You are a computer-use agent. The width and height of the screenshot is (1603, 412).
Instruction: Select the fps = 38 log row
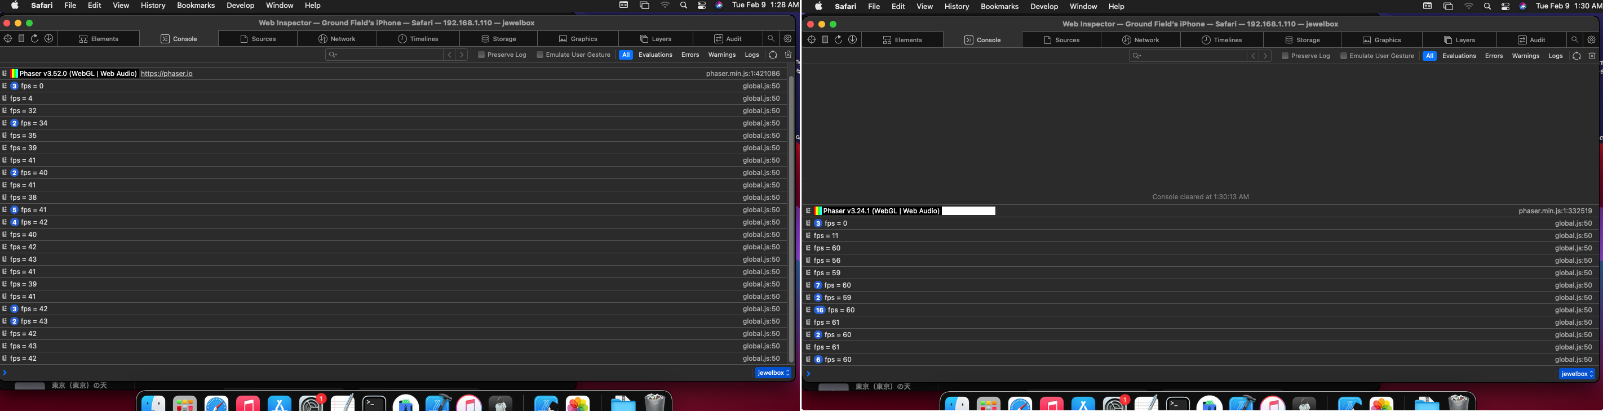(393, 198)
